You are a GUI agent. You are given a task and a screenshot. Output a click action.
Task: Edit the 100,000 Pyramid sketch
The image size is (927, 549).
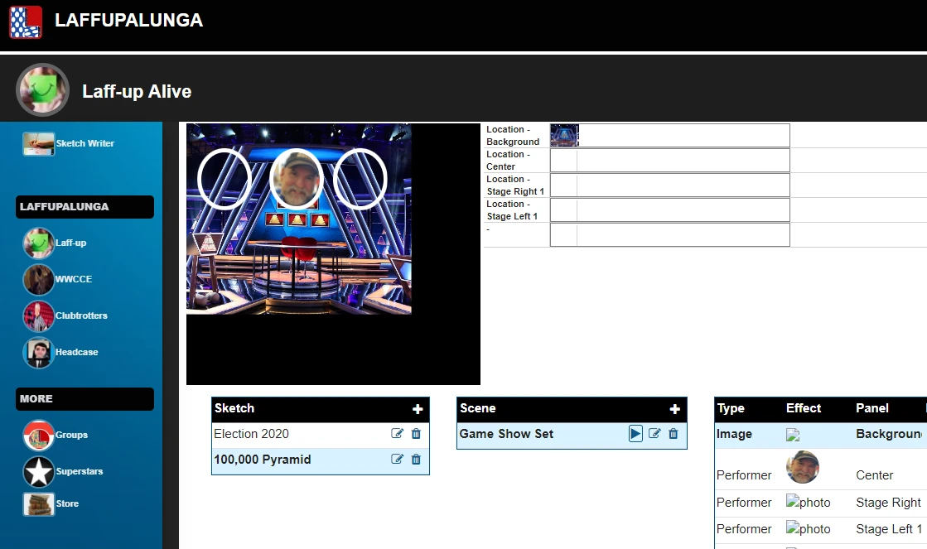click(x=397, y=460)
